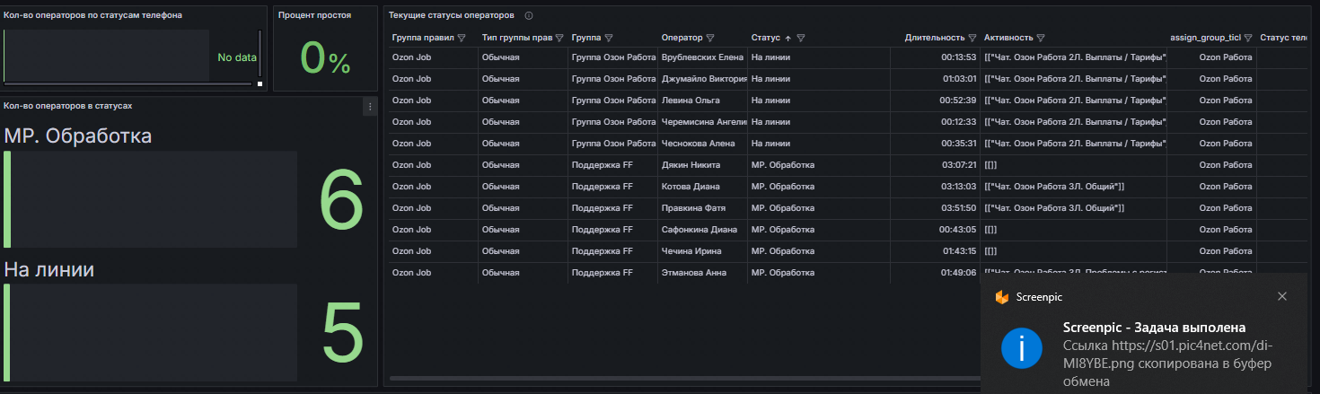
Task: Click the ascending sort arrow next to Статус
Action: tap(788, 38)
